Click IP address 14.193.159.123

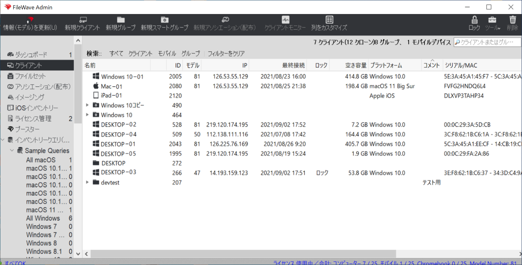tap(229, 173)
